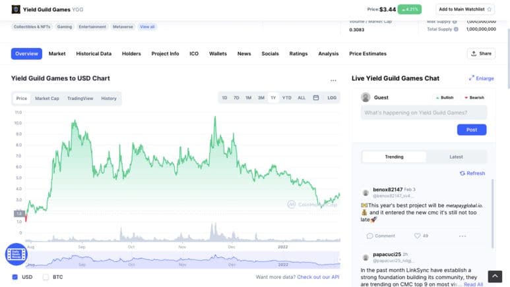Toggle the LOG scale on chart
The height and width of the screenshot is (287, 510).
click(332, 98)
